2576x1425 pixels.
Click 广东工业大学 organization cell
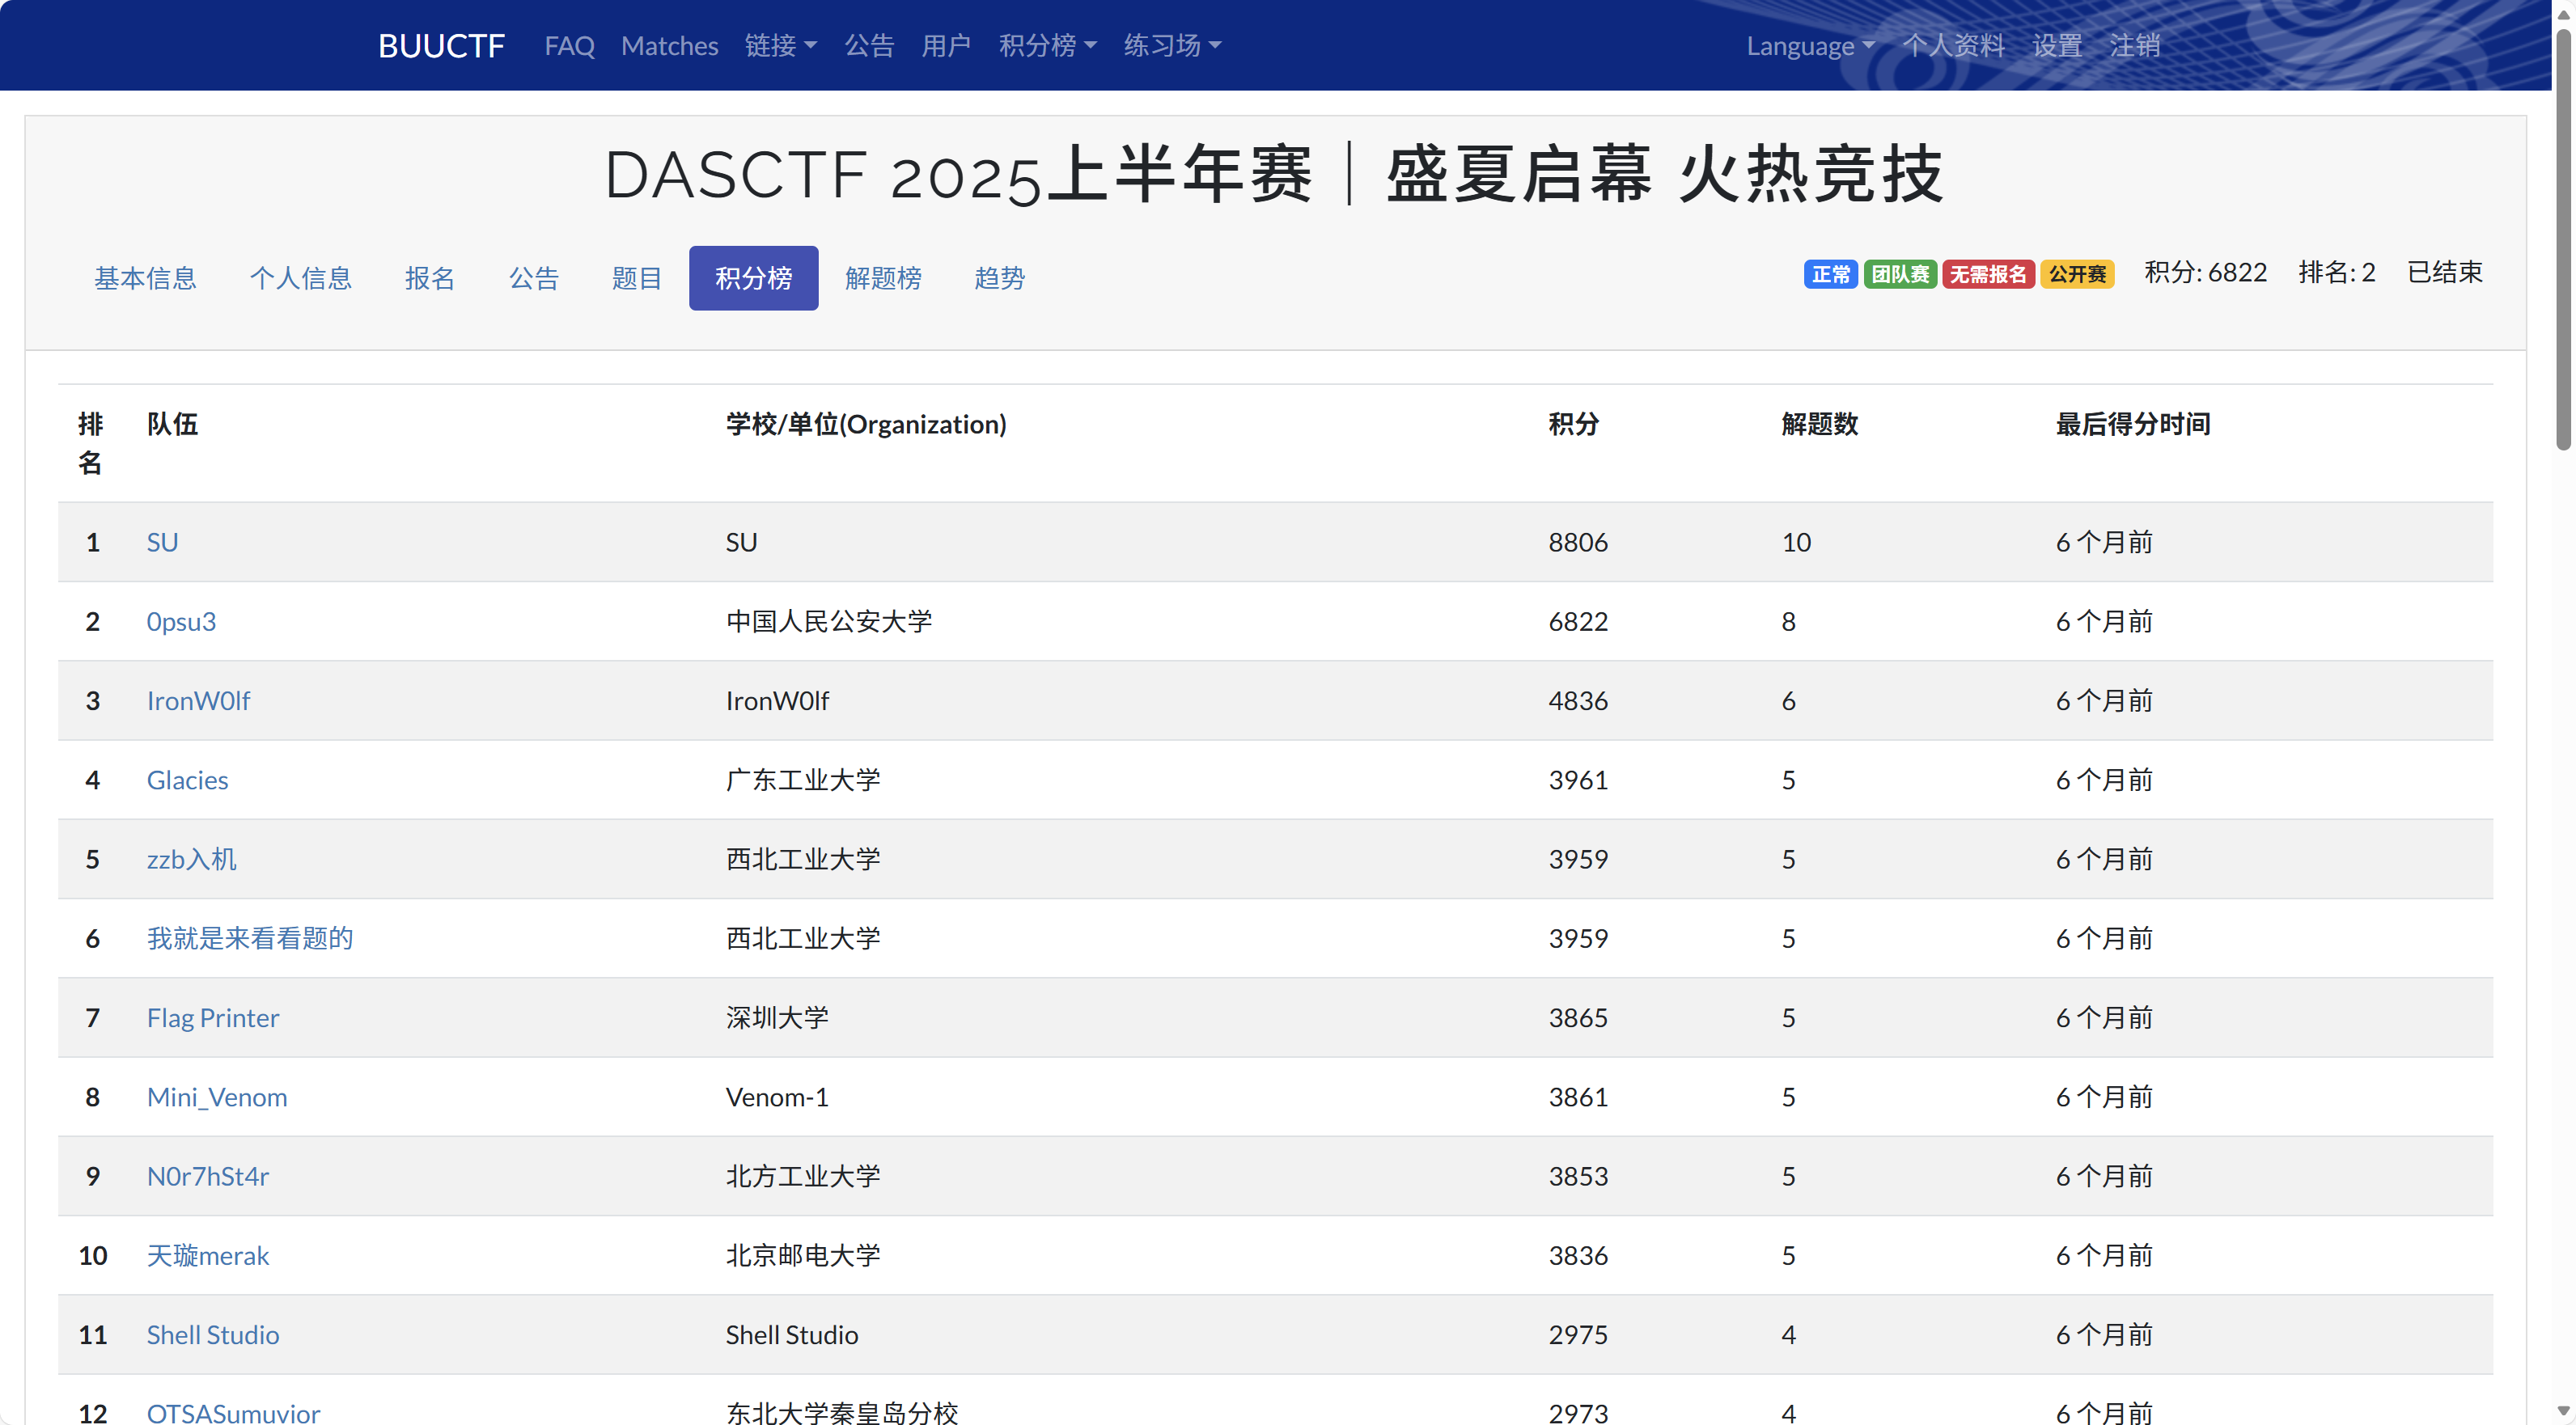click(803, 780)
